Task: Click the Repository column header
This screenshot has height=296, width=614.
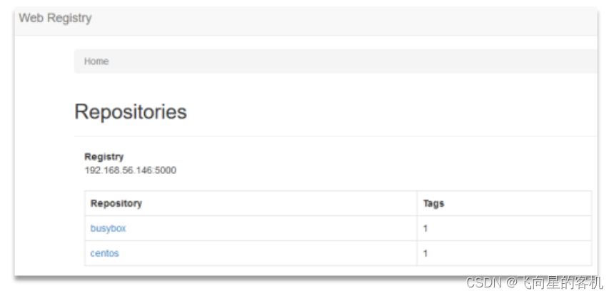Action: tap(116, 203)
